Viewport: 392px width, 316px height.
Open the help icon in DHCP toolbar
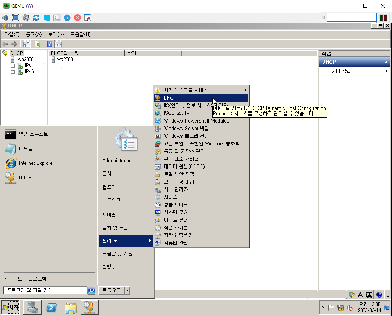(50, 44)
